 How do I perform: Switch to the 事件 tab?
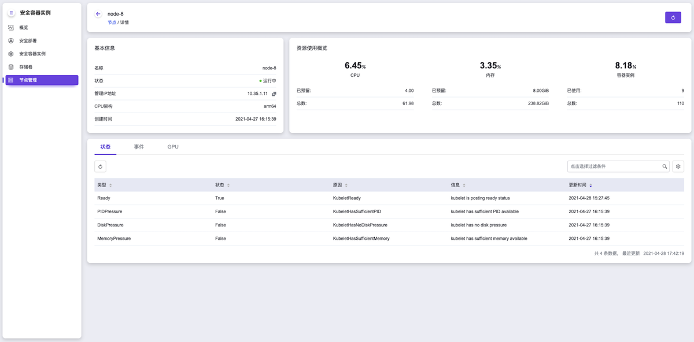tap(139, 147)
